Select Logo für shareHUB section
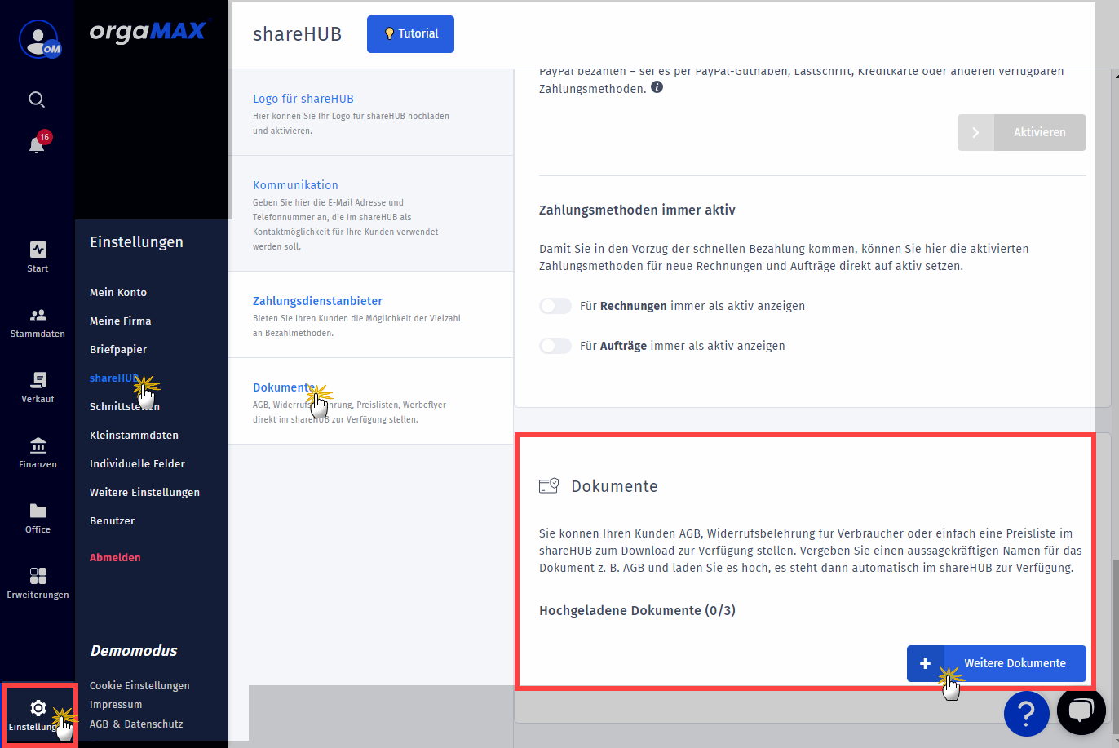This screenshot has height=748, width=1119. pos(371,113)
